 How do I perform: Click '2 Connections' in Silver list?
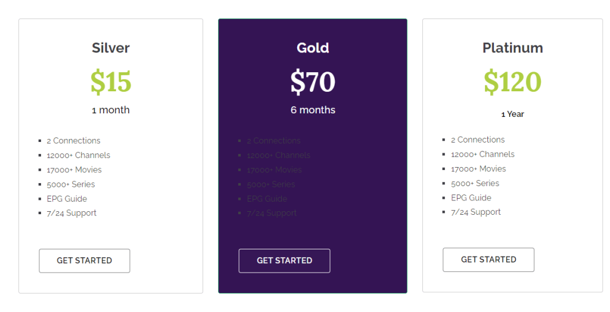[x=74, y=141]
